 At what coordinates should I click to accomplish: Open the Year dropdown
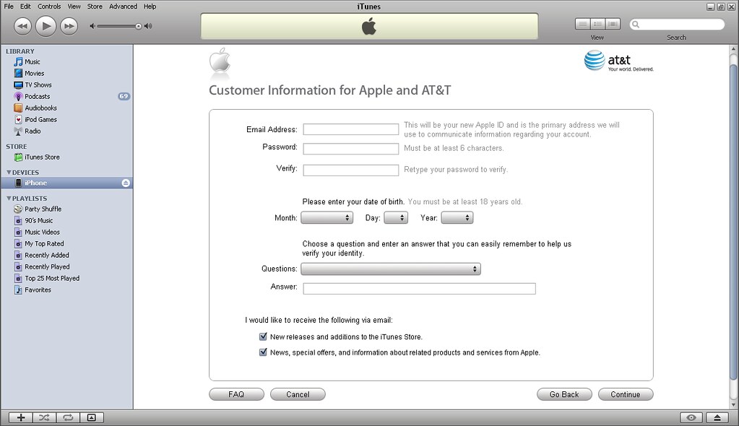point(457,218)
